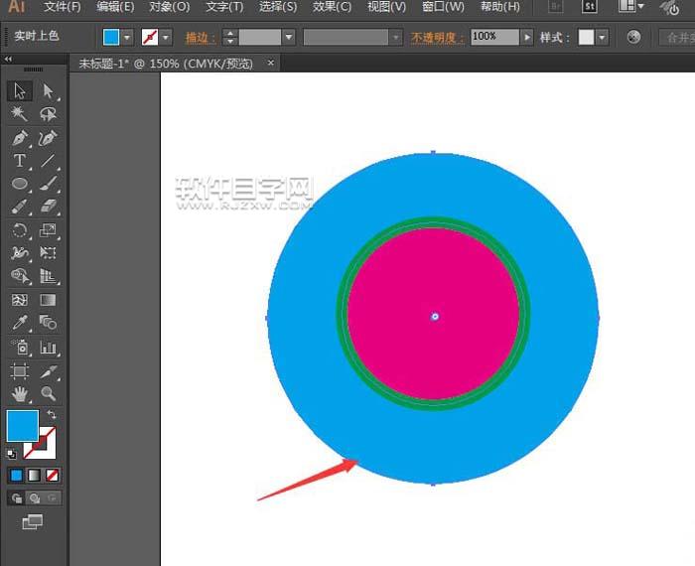Click the large blue fill swatch
The image size is (695, 566).
pyautogui.click(x=22, y=425)
